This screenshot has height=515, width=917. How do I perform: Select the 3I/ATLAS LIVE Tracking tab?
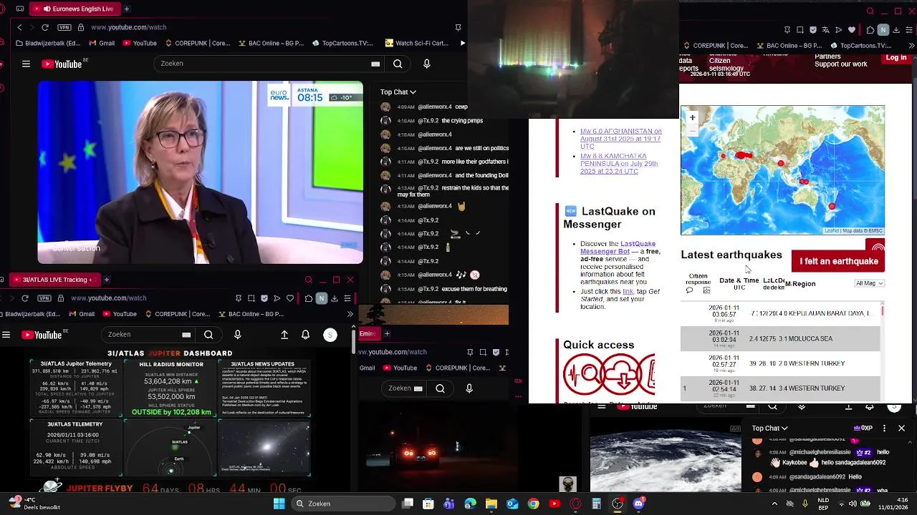54,280
